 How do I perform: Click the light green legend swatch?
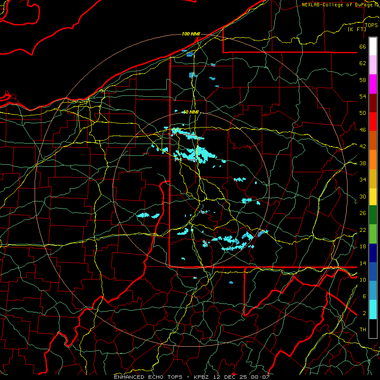(x=373, y=234)
